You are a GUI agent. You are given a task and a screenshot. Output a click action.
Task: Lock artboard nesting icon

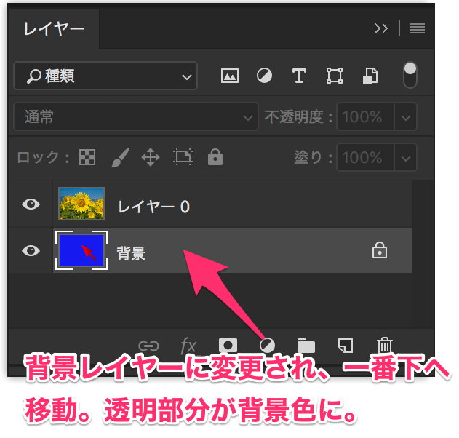click(x=183, y=157)
